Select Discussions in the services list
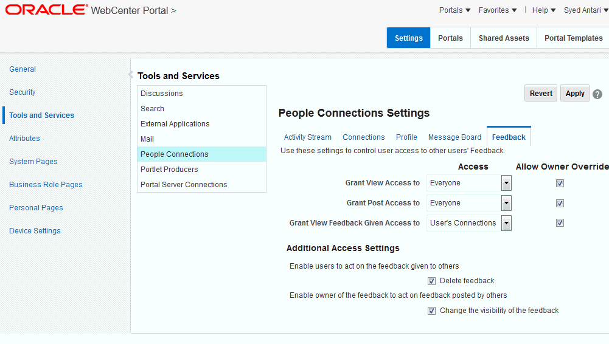 pos(201,94)
